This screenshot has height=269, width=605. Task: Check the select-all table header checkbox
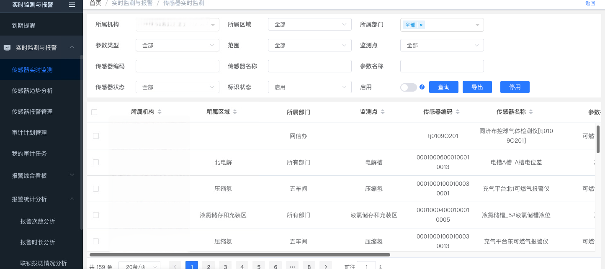point(94,112)
